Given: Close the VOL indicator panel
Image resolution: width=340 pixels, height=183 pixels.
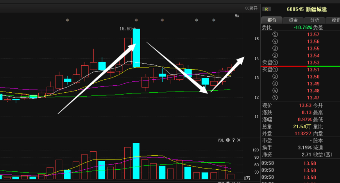Looking at the screenshot, I should [239, 140].
